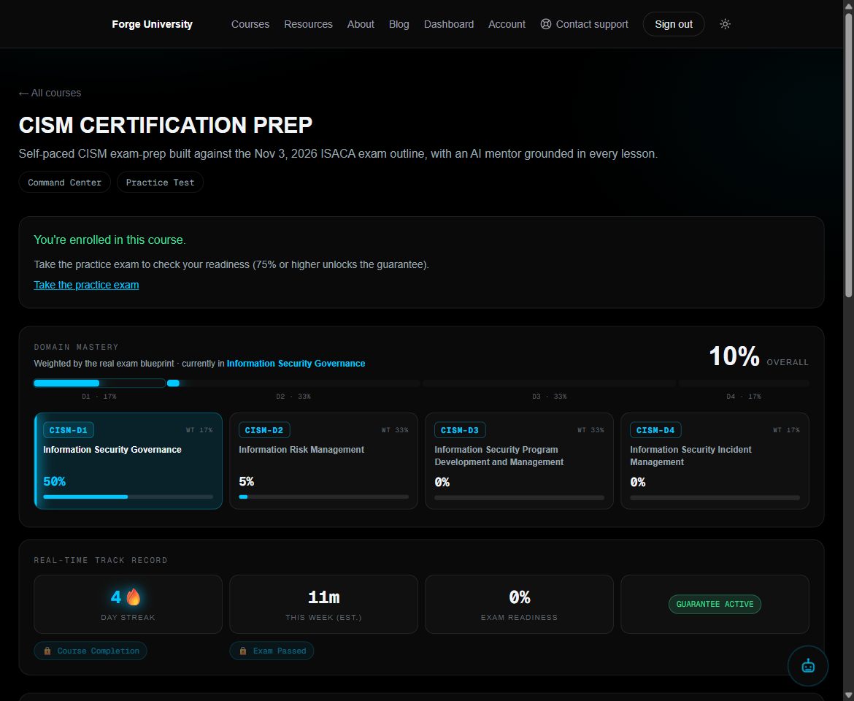854x701 pixels.
Task: Select the CISM-D1 Information Security Governance card
Action: pos(128,461)
